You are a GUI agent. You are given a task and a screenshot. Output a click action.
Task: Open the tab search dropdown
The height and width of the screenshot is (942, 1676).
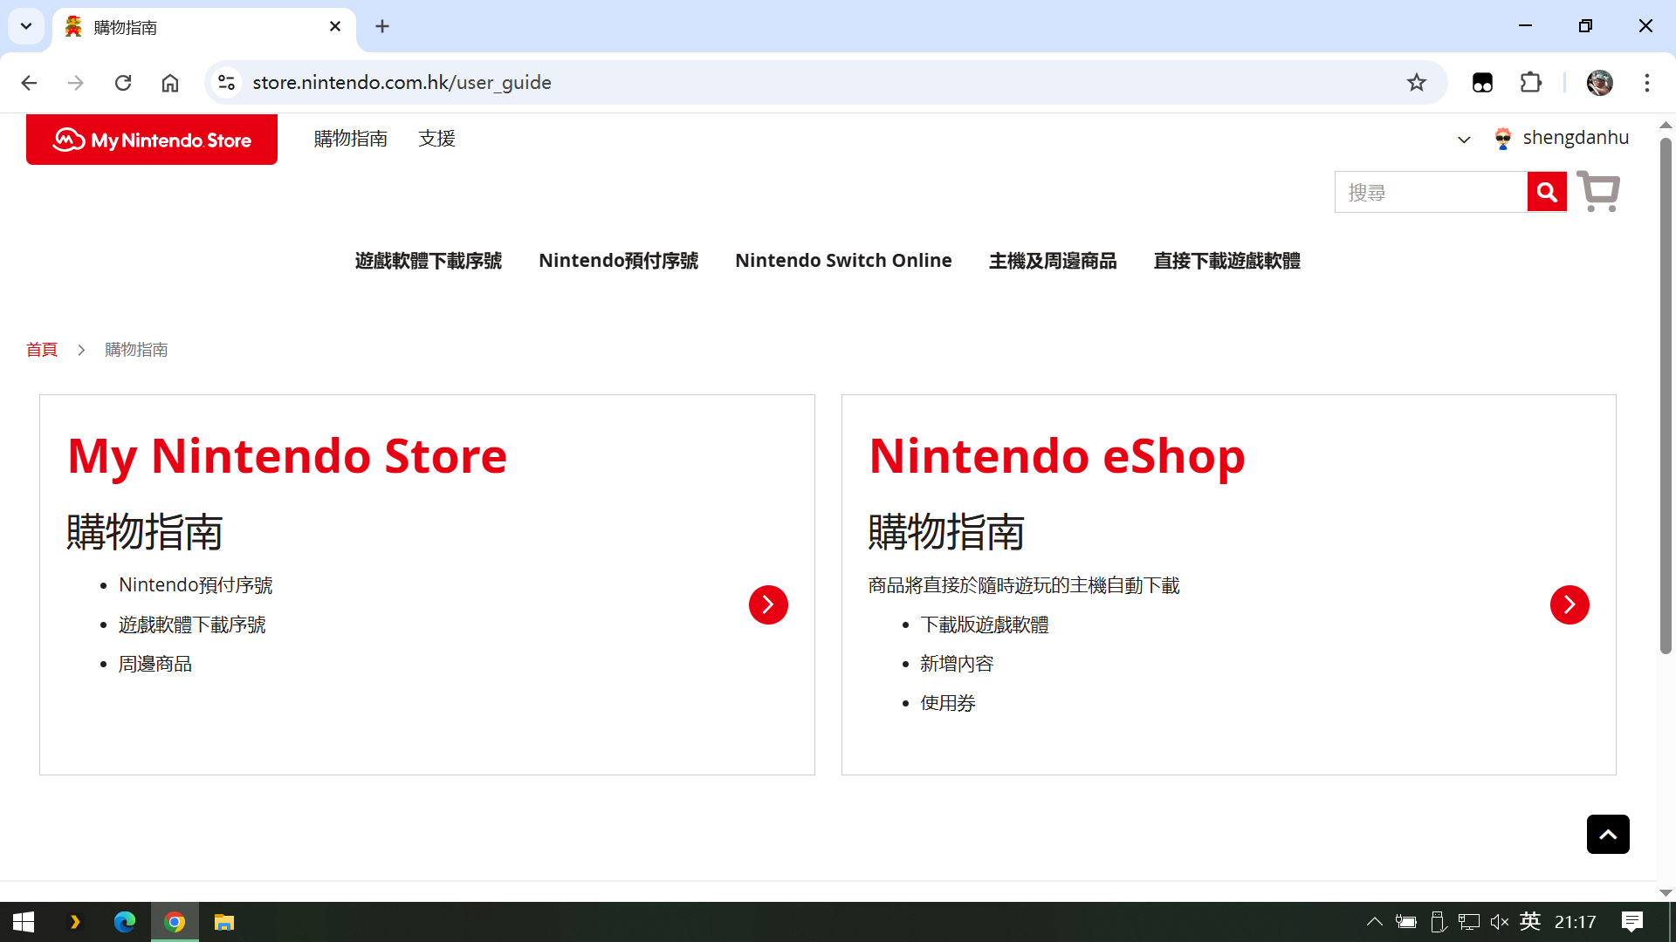click(x=26, y=26)
